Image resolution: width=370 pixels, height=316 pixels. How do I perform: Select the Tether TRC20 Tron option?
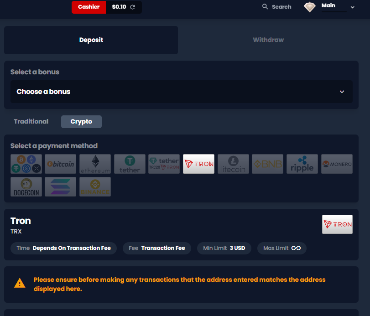coord(164,164)
